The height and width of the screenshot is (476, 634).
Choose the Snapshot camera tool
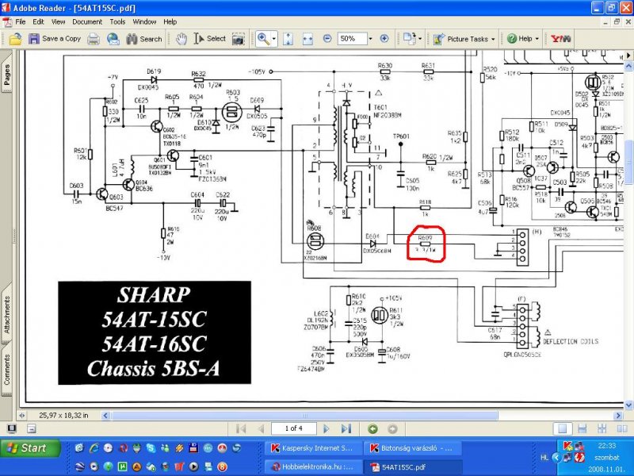(x=239, y=39)
